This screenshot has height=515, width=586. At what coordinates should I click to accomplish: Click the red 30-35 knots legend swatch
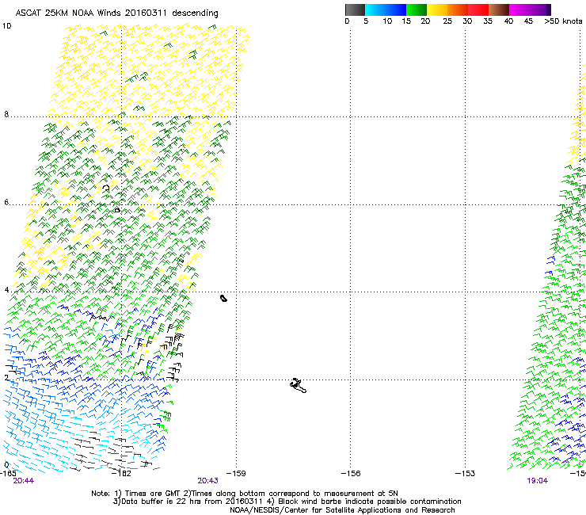478,10
